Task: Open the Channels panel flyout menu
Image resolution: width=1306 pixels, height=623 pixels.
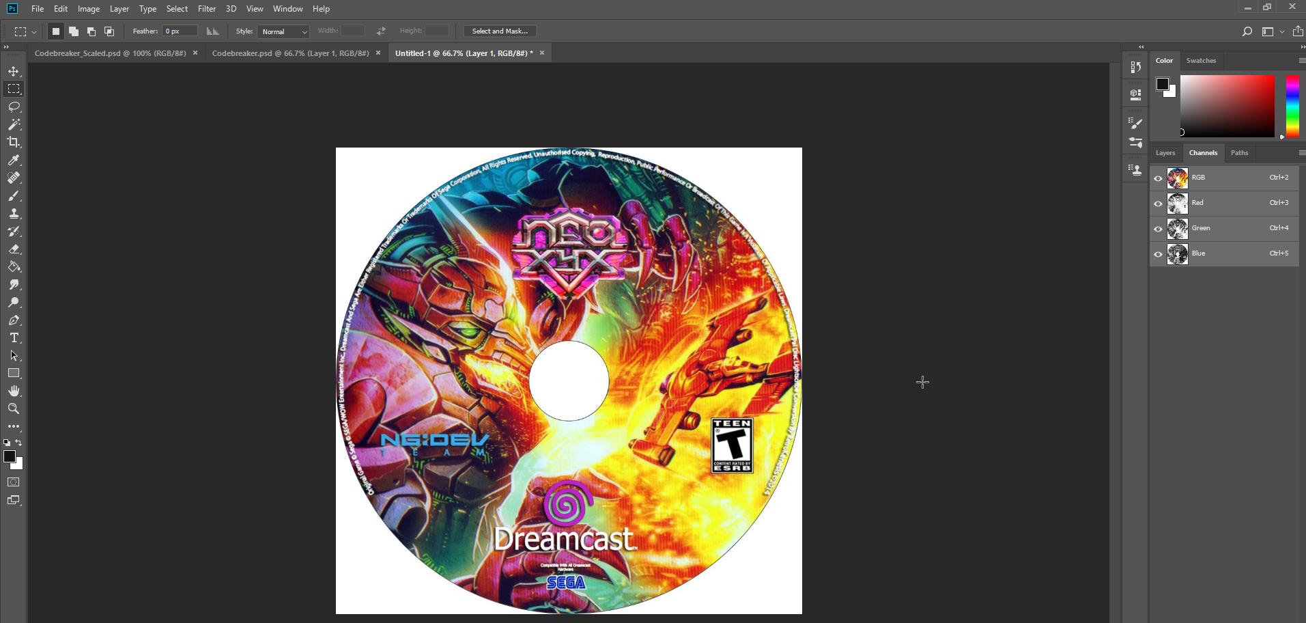Action: 1301,153
